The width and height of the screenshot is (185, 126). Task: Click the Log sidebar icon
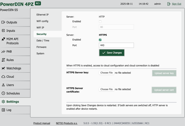coord(3,110)
